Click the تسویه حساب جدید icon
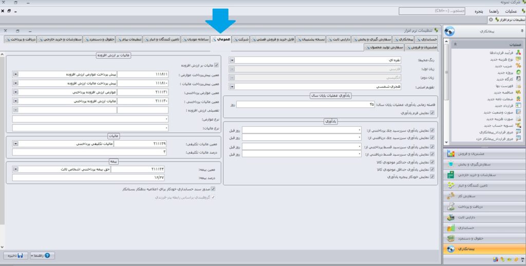Viewport: 526px width, 266px height. click(x=518, y=125)
